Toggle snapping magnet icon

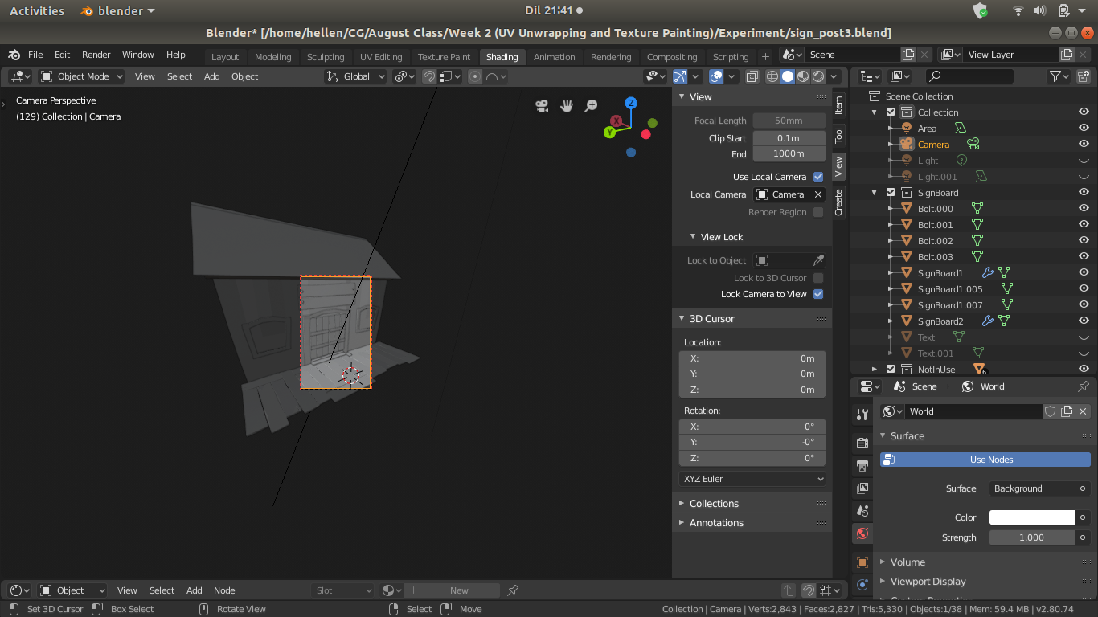point(429,76)
